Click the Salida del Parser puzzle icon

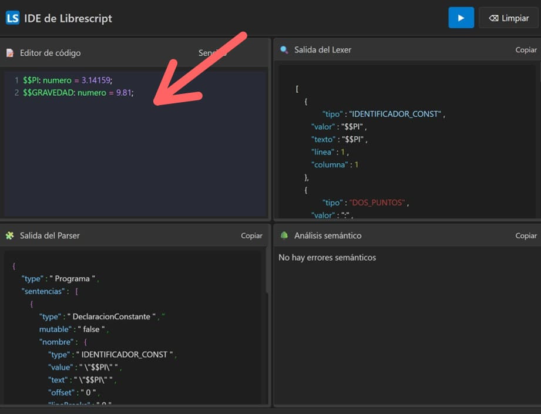tap(9, 235)
